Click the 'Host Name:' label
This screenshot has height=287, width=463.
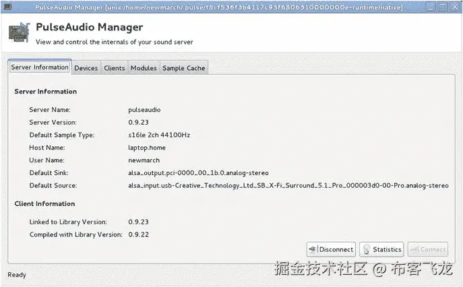coord(47,148)
